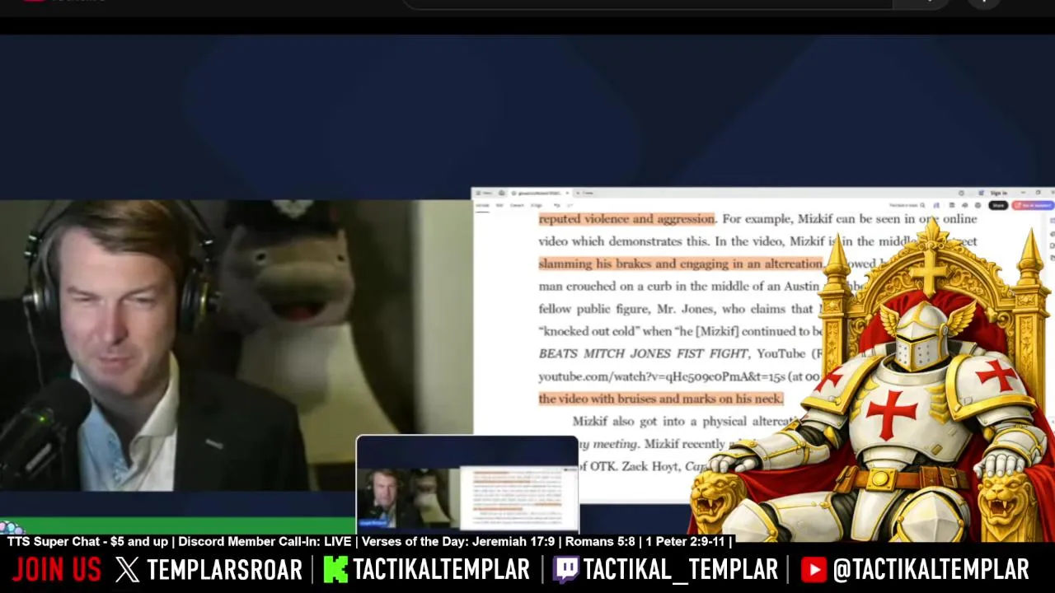Click the Find text or tools search
Viewport: 1055px width, 593px height.
907,205
